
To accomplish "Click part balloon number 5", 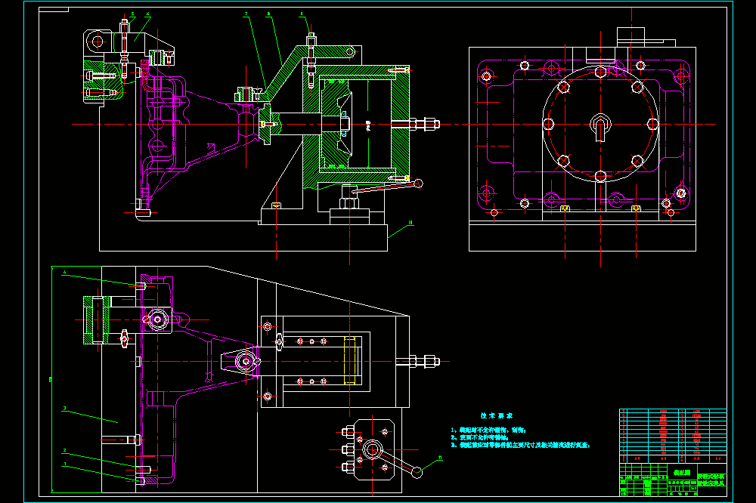I will (x=132, y=14).
